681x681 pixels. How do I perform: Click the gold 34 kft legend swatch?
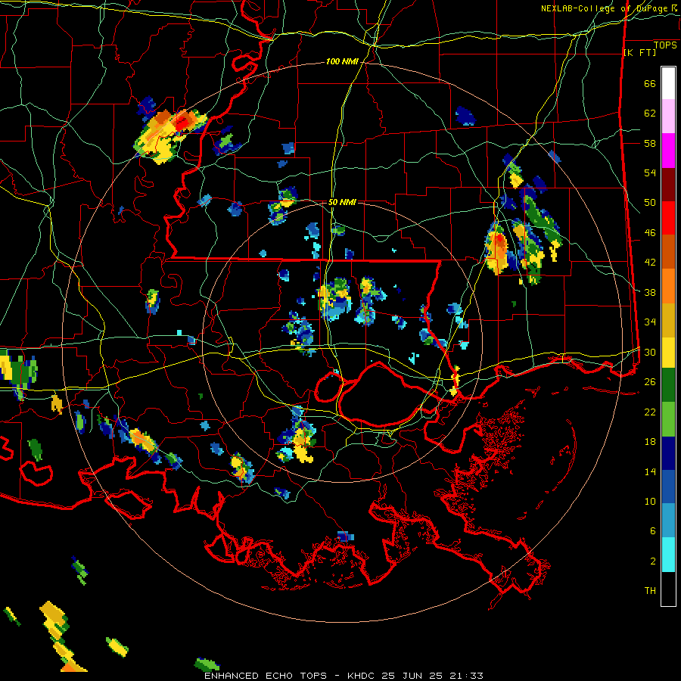(668, 320)
